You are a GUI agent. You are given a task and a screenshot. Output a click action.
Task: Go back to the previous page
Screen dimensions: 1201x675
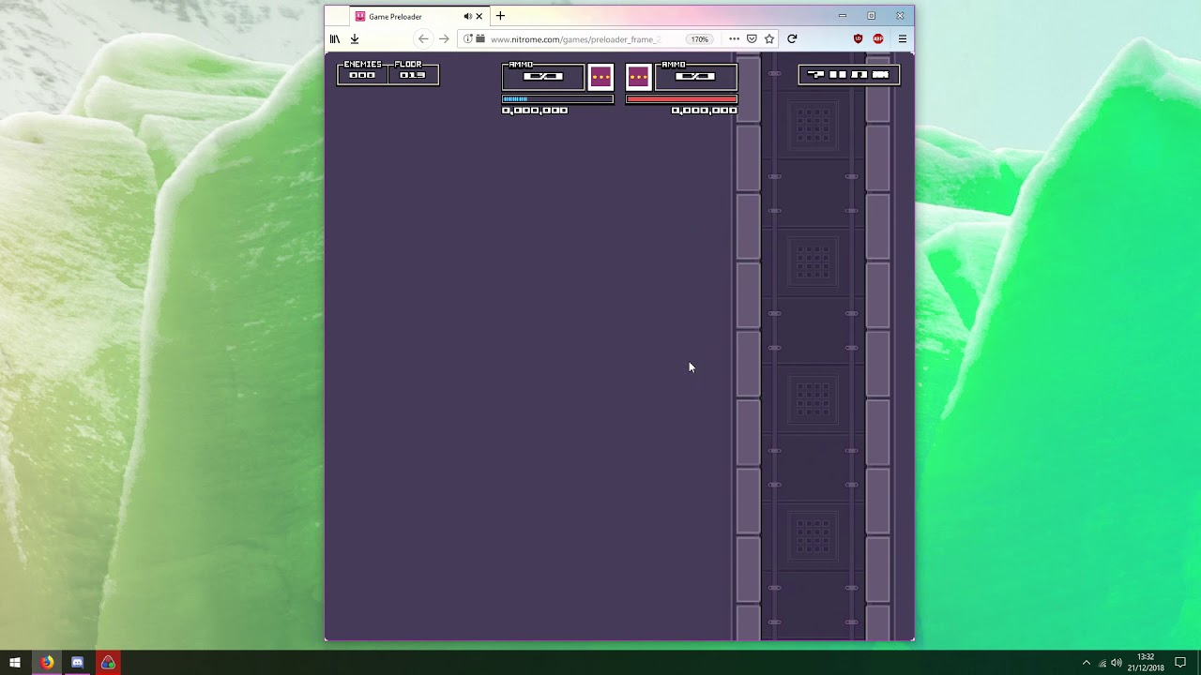[x=423, y=38]
